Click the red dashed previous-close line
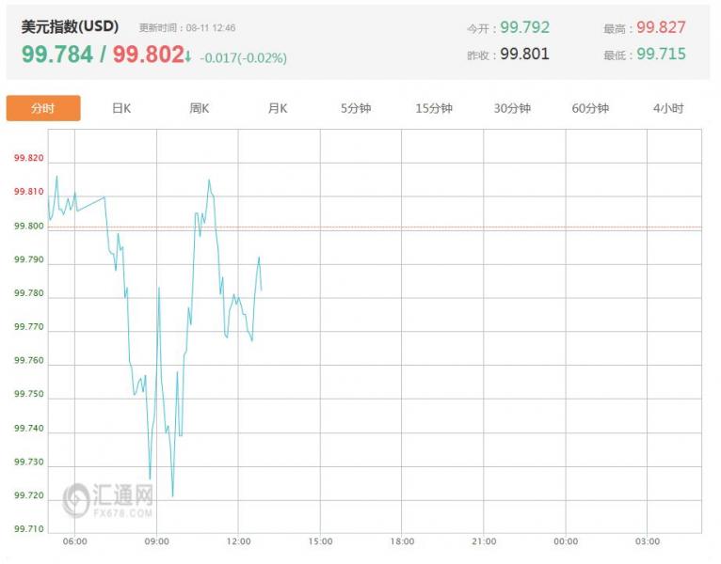 (375, 227)
